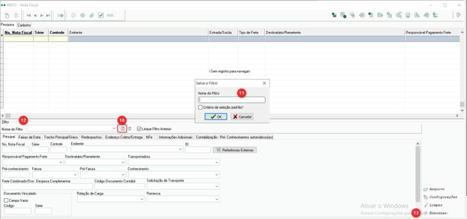Open Configurações on the right panel
The image size is (467, 219).
pos(441,197)
